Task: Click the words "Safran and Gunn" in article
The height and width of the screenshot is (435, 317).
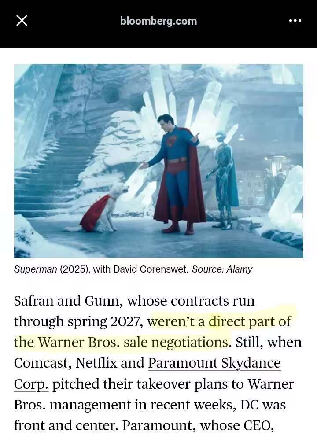Action: point(66,301)
